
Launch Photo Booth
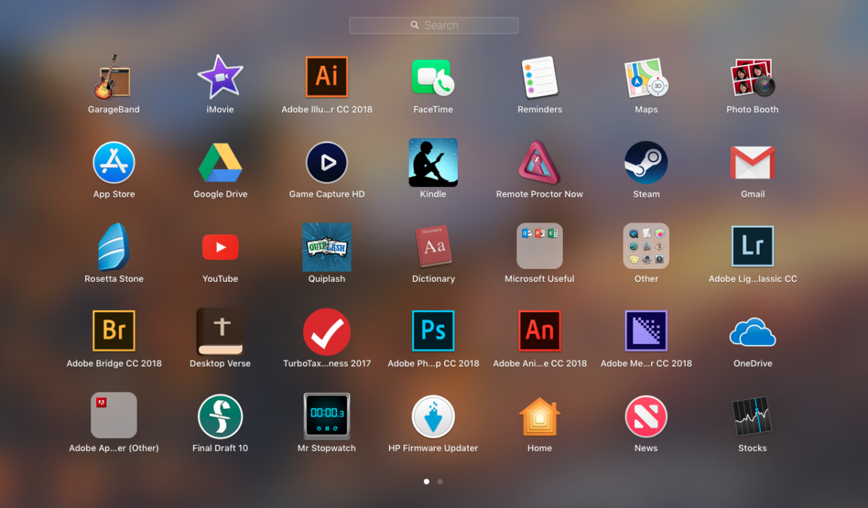(x=752, y=77)
